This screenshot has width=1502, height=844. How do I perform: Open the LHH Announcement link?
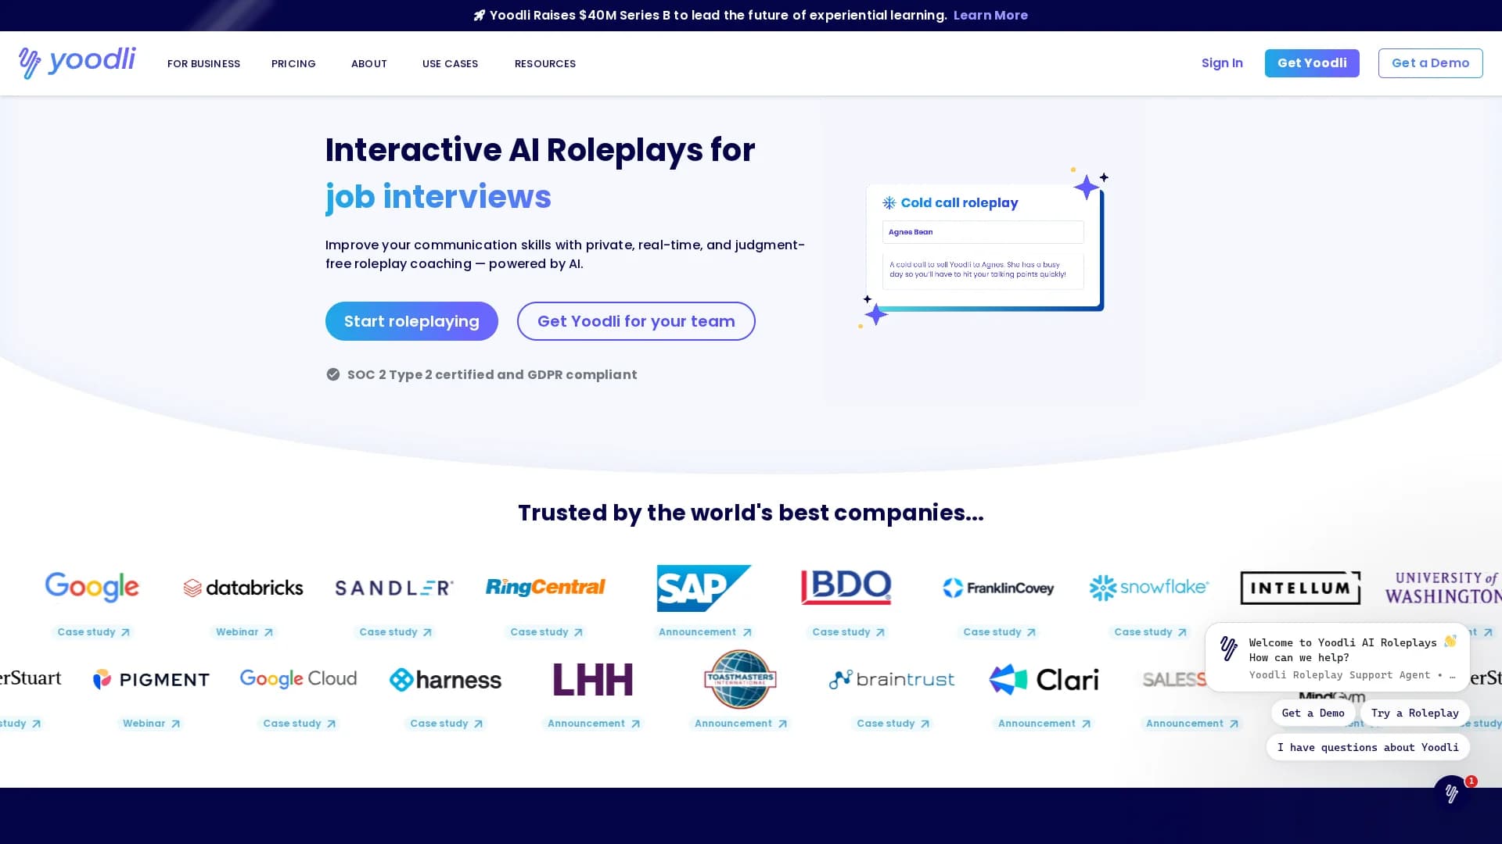click(593, 723)
